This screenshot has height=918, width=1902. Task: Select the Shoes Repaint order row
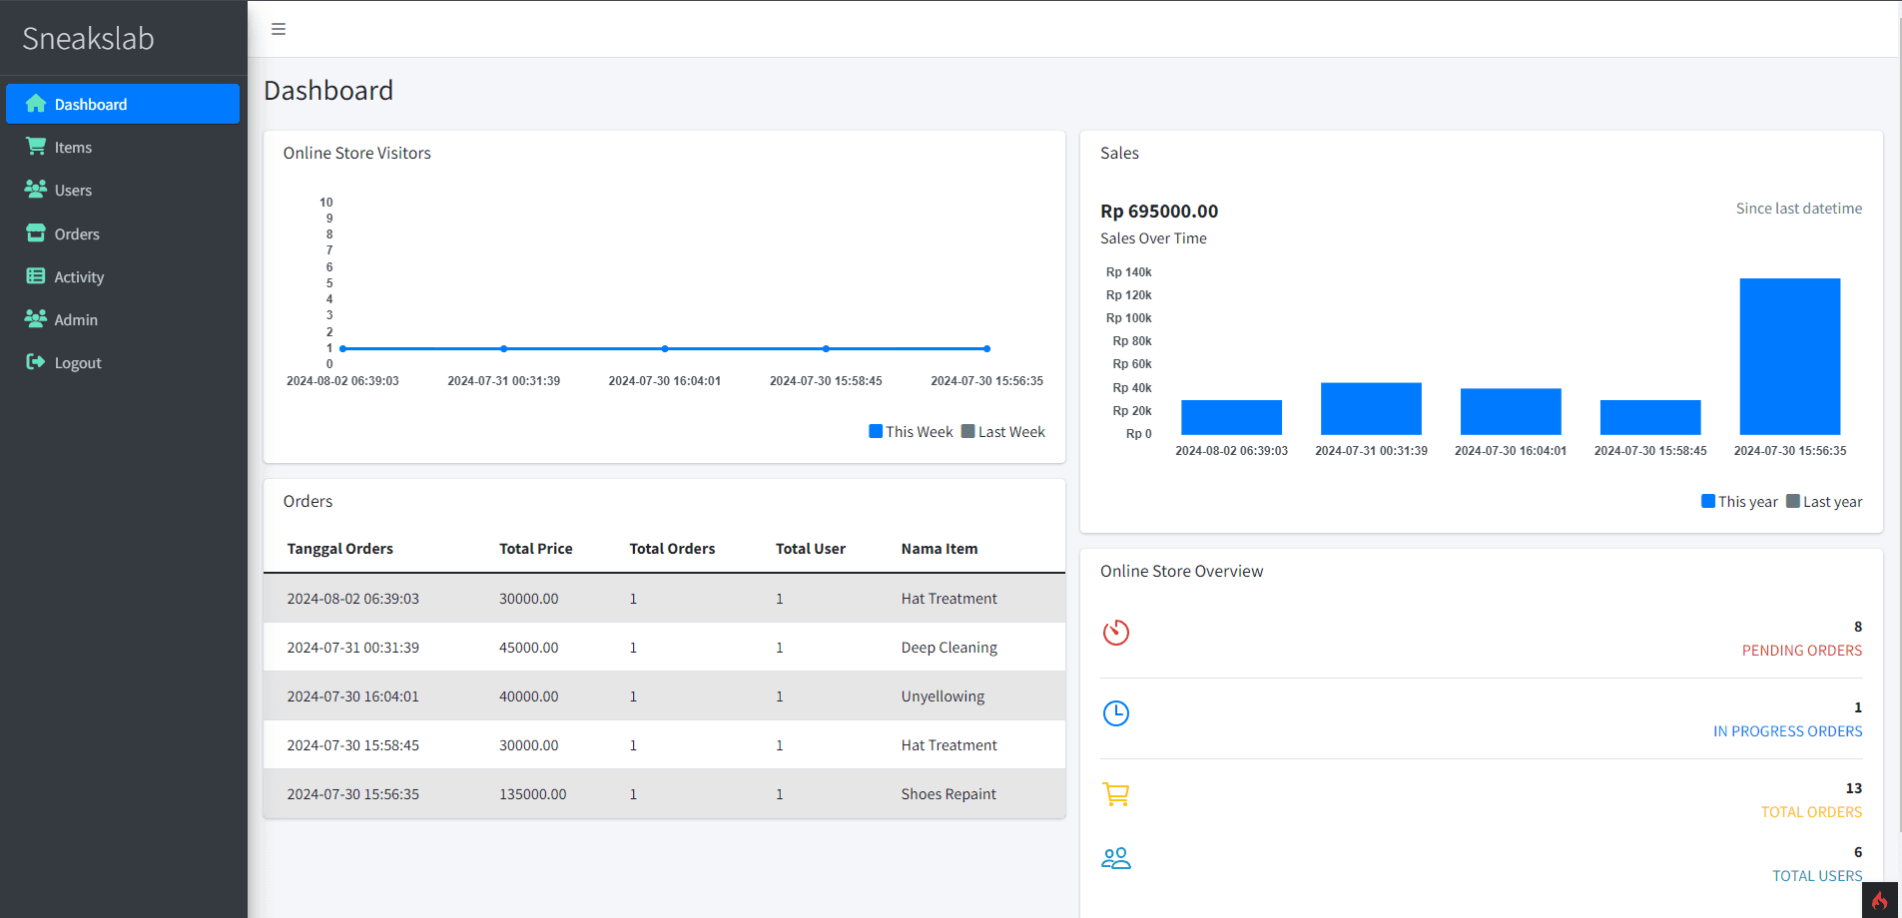[x=664, y=794]
